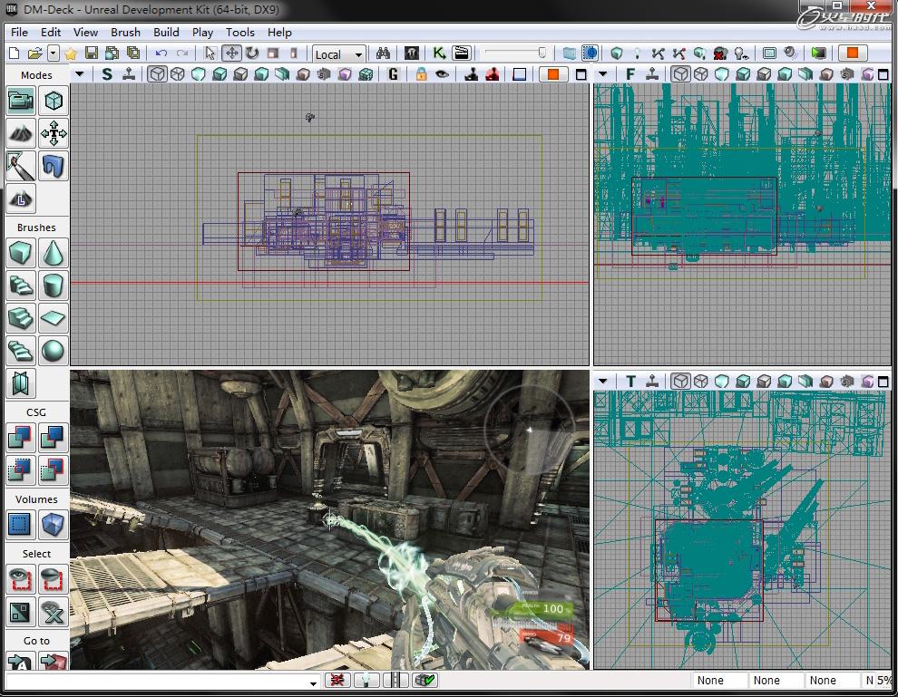Hide selected actors
898x697 pixels.
[54, 579]
